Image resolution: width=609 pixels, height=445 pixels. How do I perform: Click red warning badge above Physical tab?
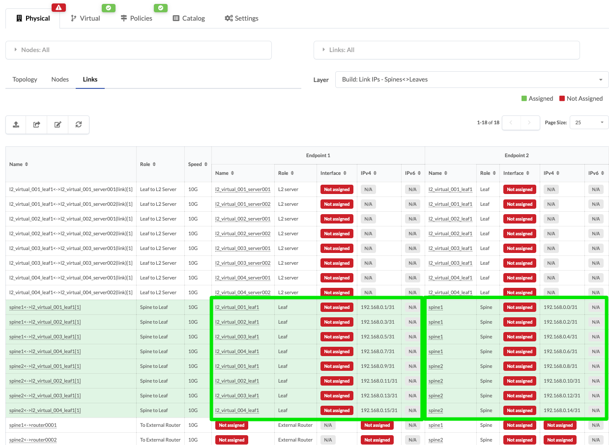pyautogui.click(x=58, y=7)
